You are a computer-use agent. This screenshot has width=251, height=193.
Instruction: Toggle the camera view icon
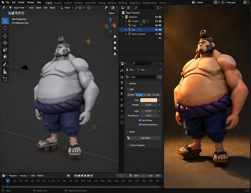(x=115, y=48)
